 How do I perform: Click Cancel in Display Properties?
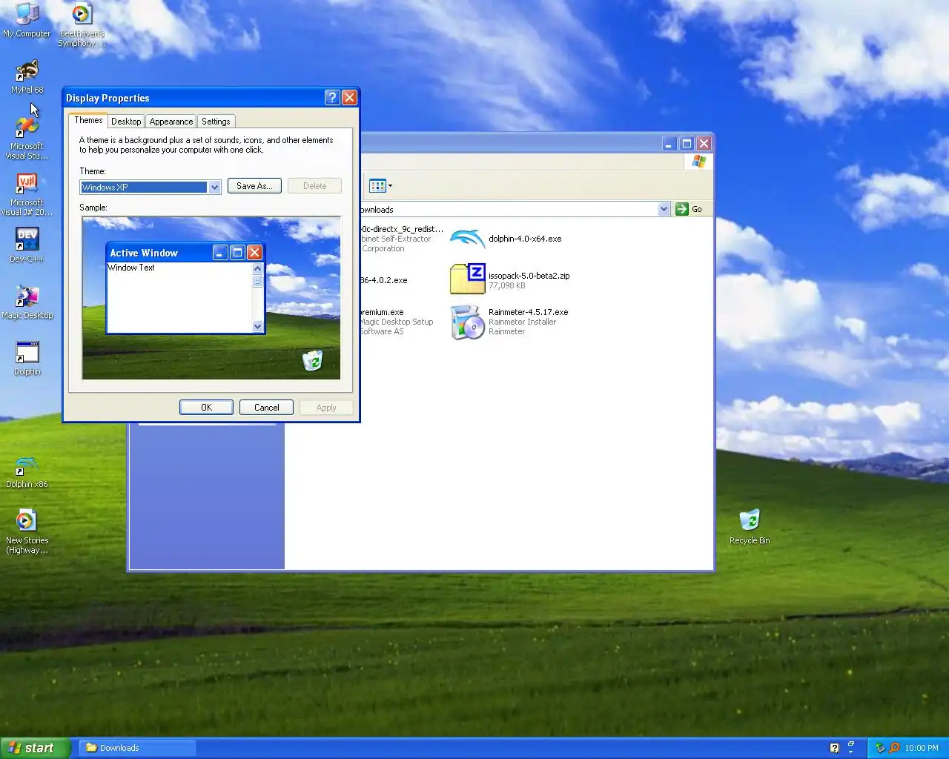point(267,408)
